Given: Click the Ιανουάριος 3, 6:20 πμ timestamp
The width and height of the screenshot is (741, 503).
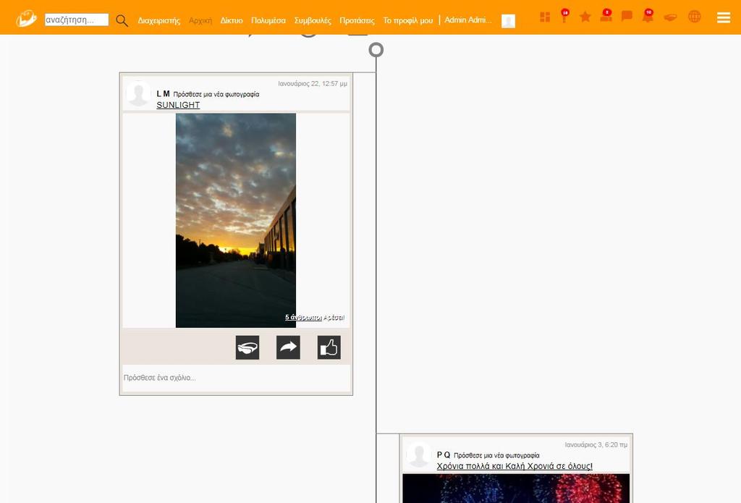Looking at the screenshot, I should pos(596,445).
